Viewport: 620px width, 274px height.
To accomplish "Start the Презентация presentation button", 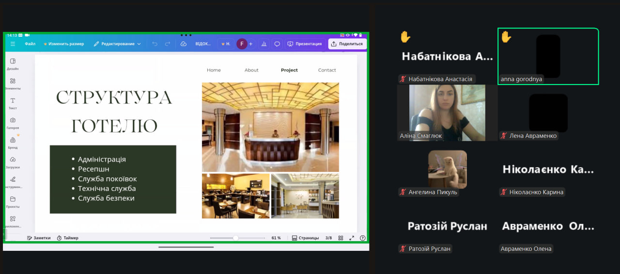I will 305,44.
